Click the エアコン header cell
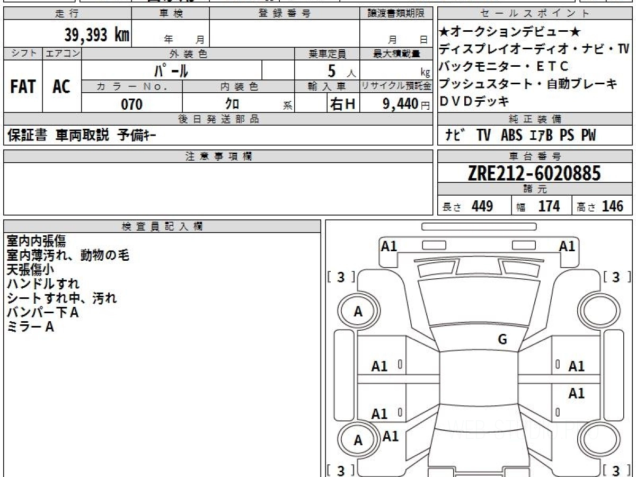The height and width of the screenshot is (477, 636). coord(62,54)
